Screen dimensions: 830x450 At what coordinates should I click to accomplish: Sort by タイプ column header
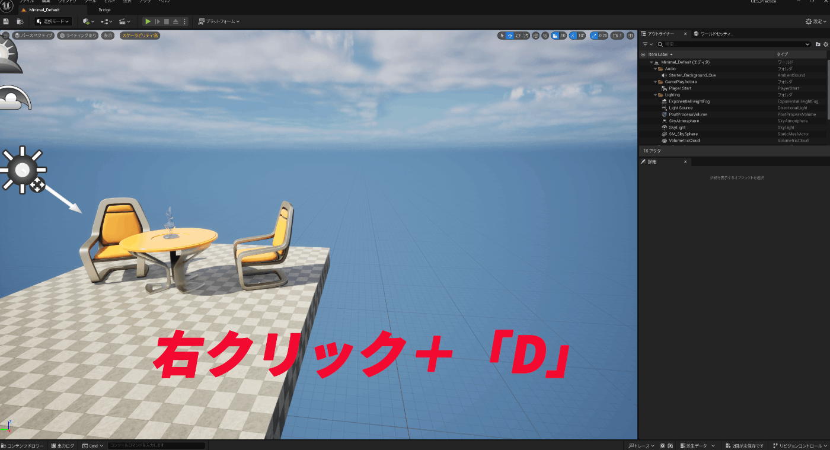(783, 55)
